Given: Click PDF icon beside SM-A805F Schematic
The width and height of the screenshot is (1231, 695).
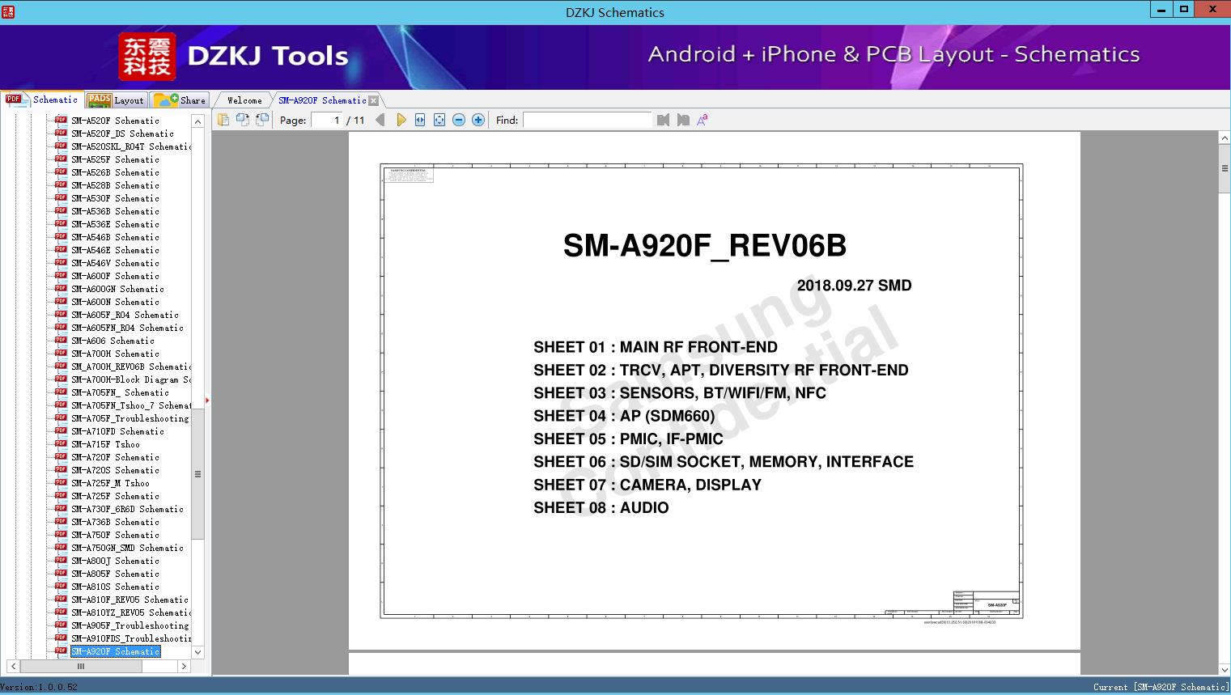Looking at the screenshot, I should tap(61, 573).
